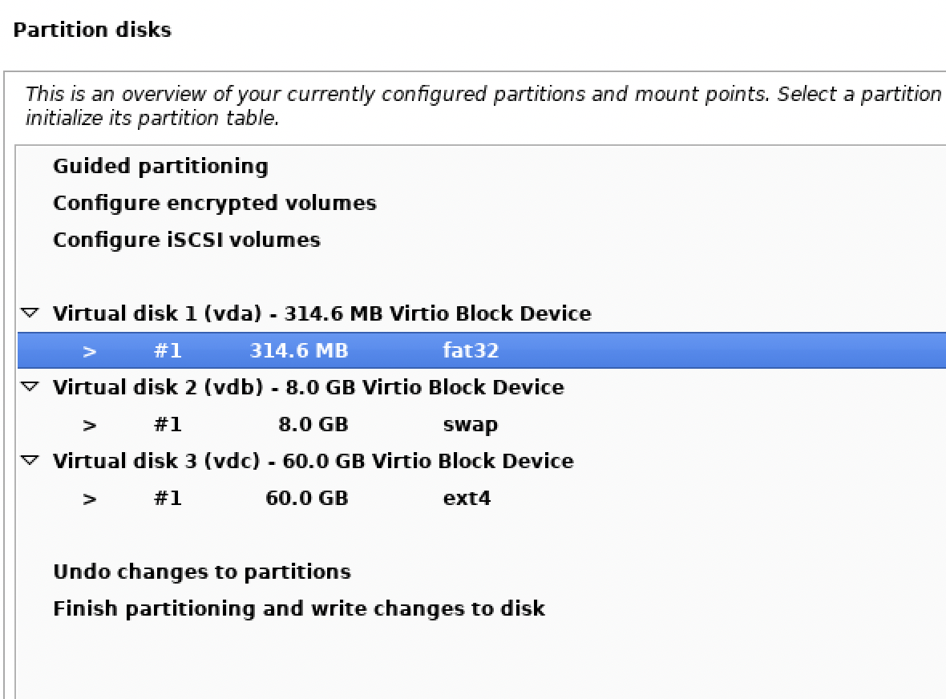The image size is (946, 699).
Task: Open Configure encrypted volumes
Action: coord(214,204)
